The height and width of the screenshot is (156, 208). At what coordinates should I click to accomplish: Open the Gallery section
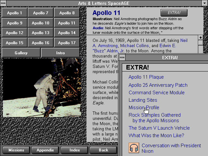coord(21,53)
